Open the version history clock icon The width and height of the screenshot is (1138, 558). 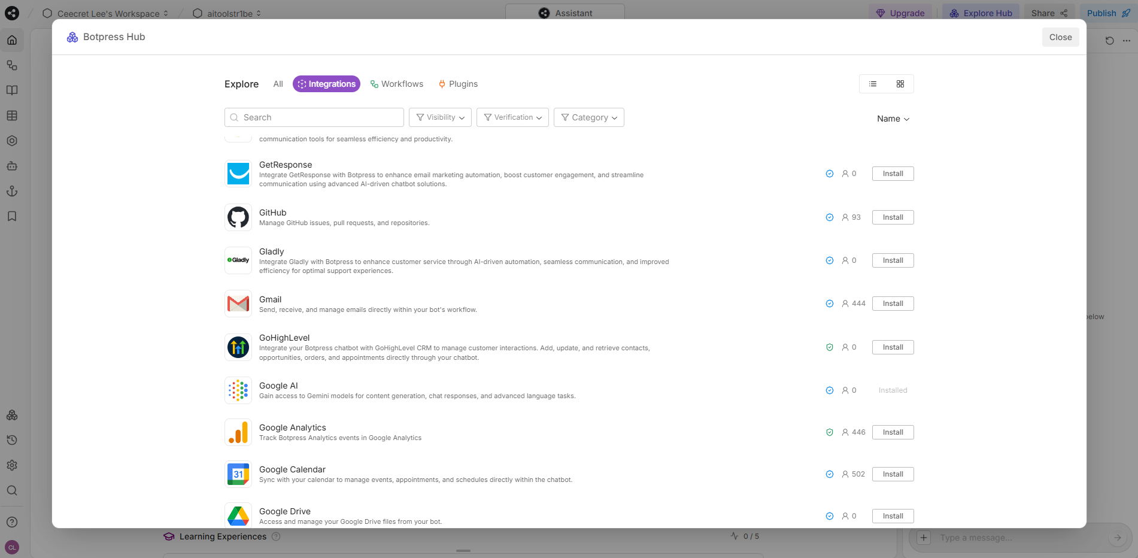tap(12, 440)
